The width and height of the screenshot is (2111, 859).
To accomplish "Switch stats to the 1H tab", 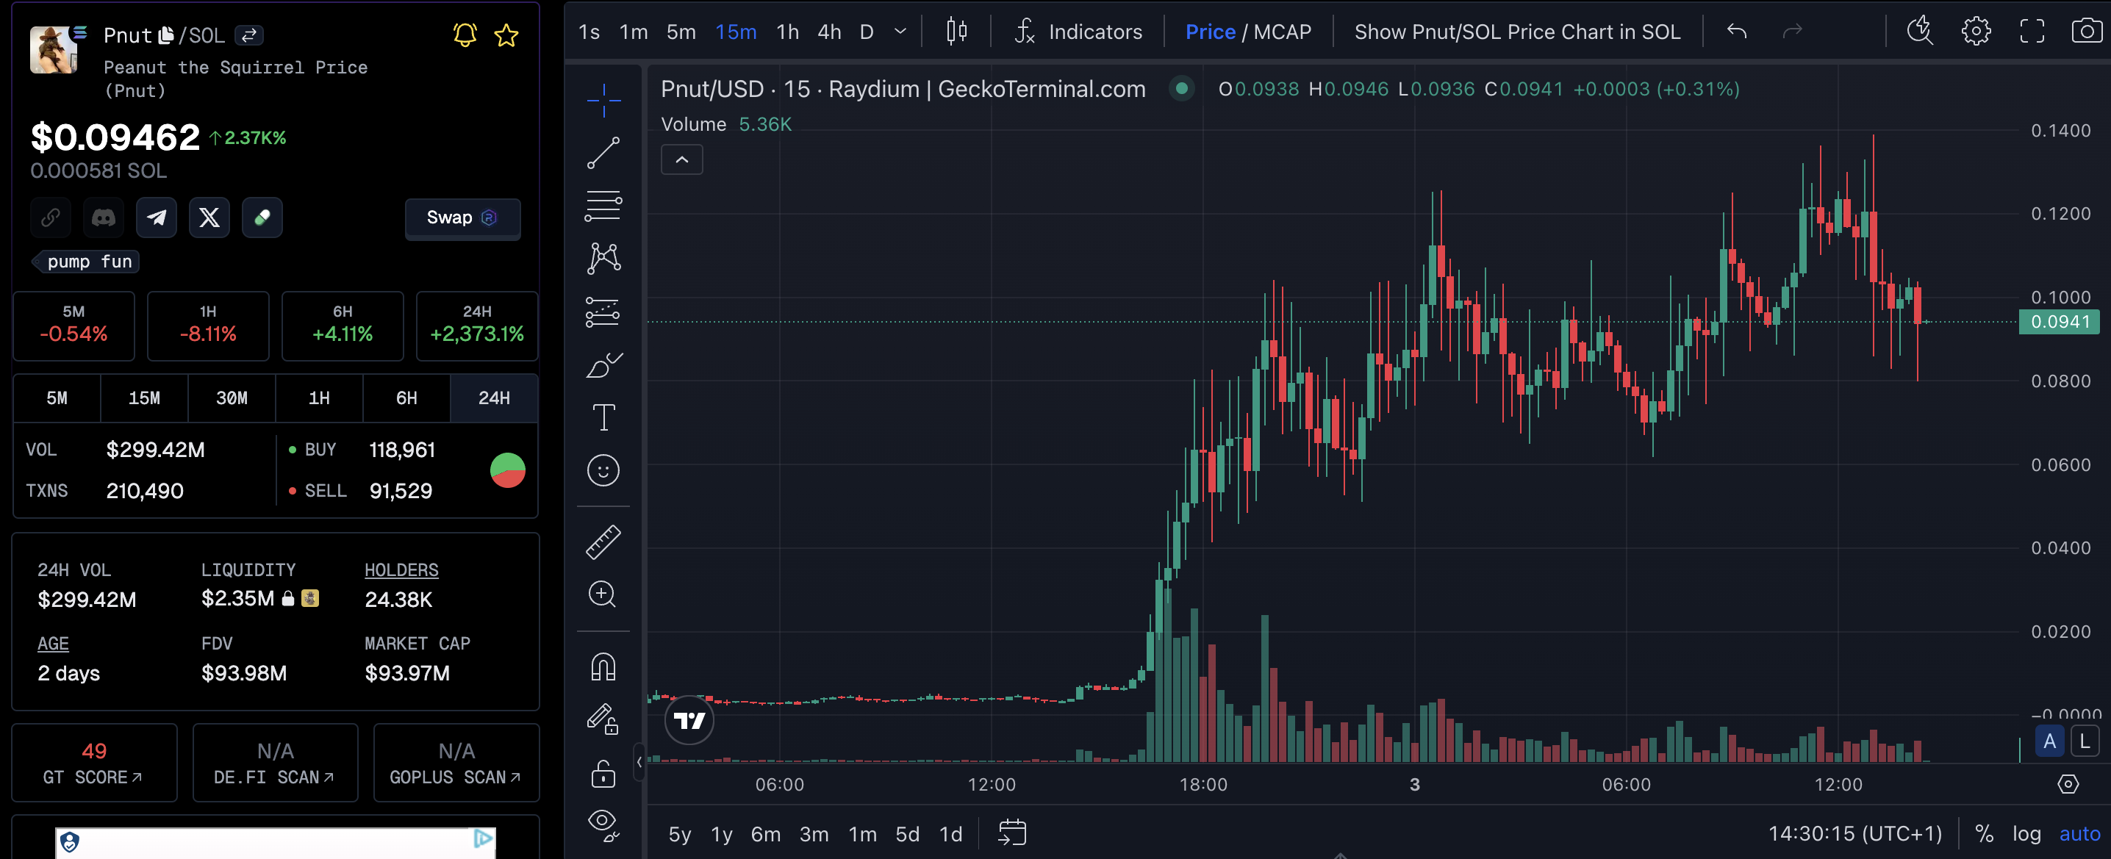I will point(319,398).
